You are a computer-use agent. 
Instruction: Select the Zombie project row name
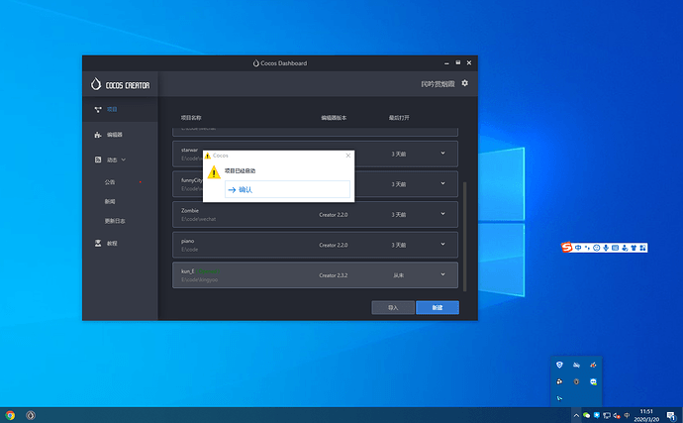[190, 211]
